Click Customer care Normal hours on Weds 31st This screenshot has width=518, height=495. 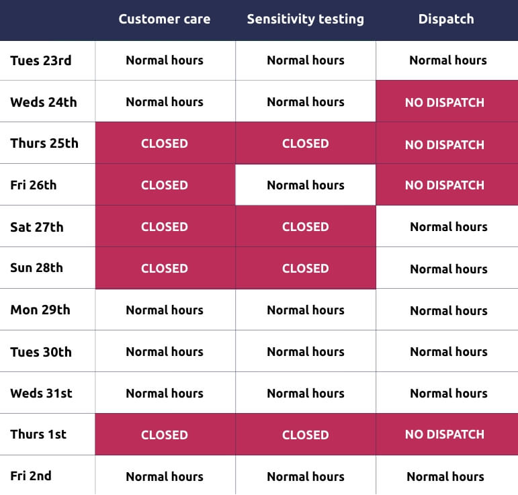point(165,394)
